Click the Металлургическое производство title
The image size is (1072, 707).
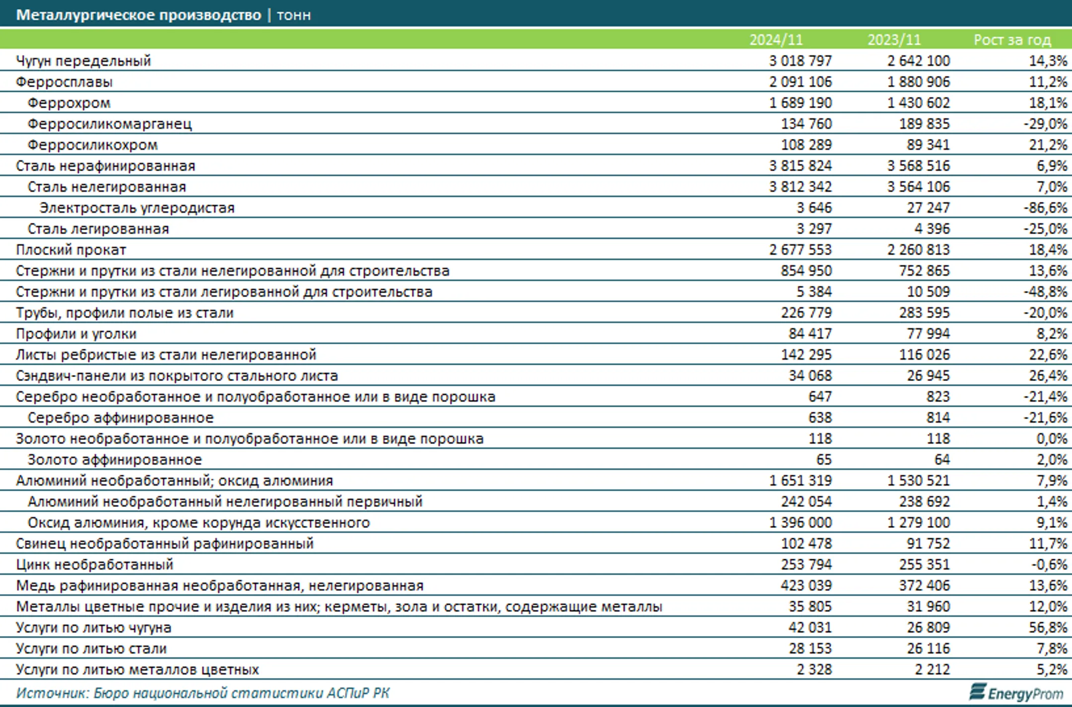point(138,15)
